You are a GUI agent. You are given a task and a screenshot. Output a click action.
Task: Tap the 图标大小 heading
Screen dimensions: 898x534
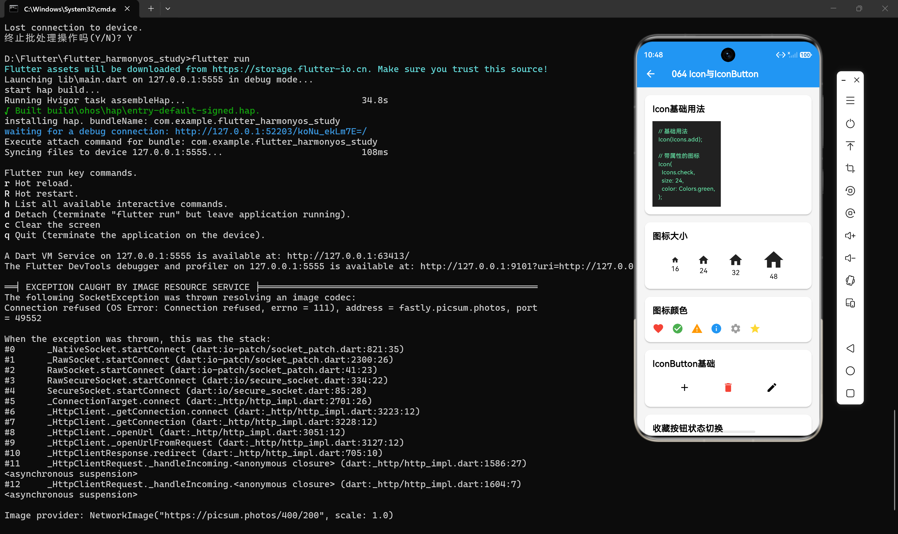click(x=670, y=236)
